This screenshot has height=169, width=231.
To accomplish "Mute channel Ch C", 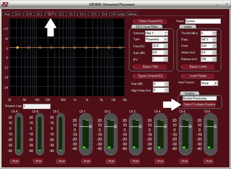I will pyautogui.click(x=61, y=161).
